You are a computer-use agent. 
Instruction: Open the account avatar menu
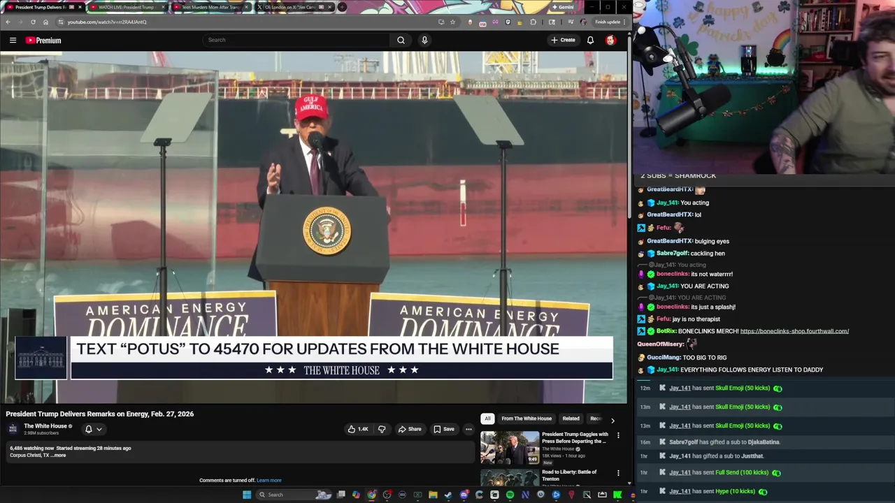610,41
